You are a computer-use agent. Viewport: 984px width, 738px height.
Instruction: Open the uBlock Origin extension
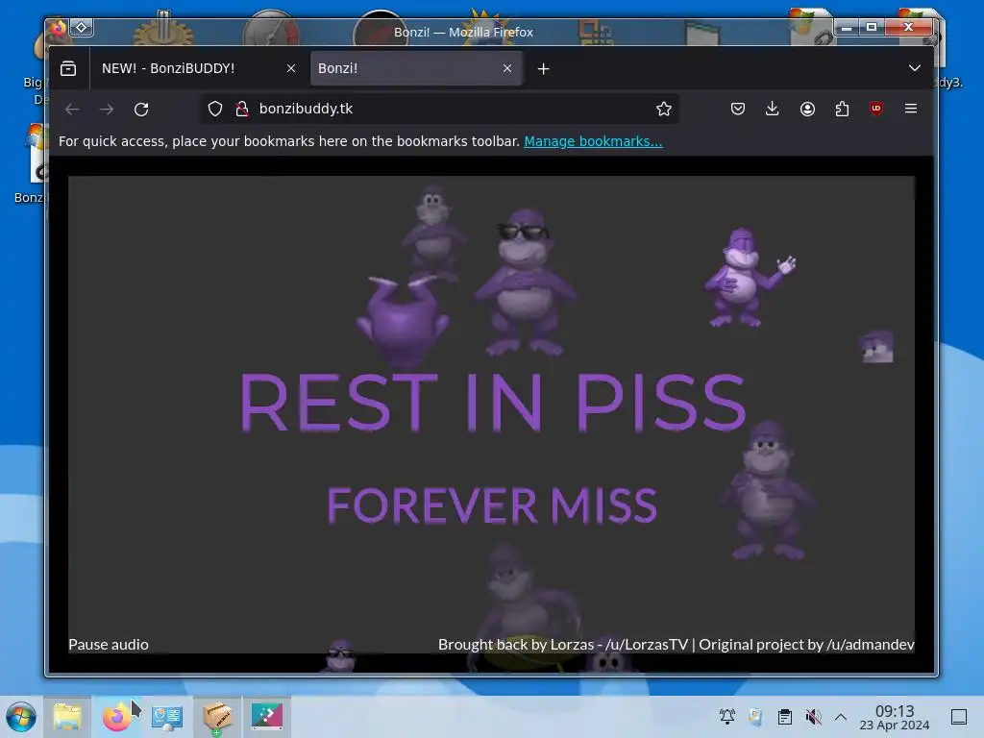(x=876, y=110)
